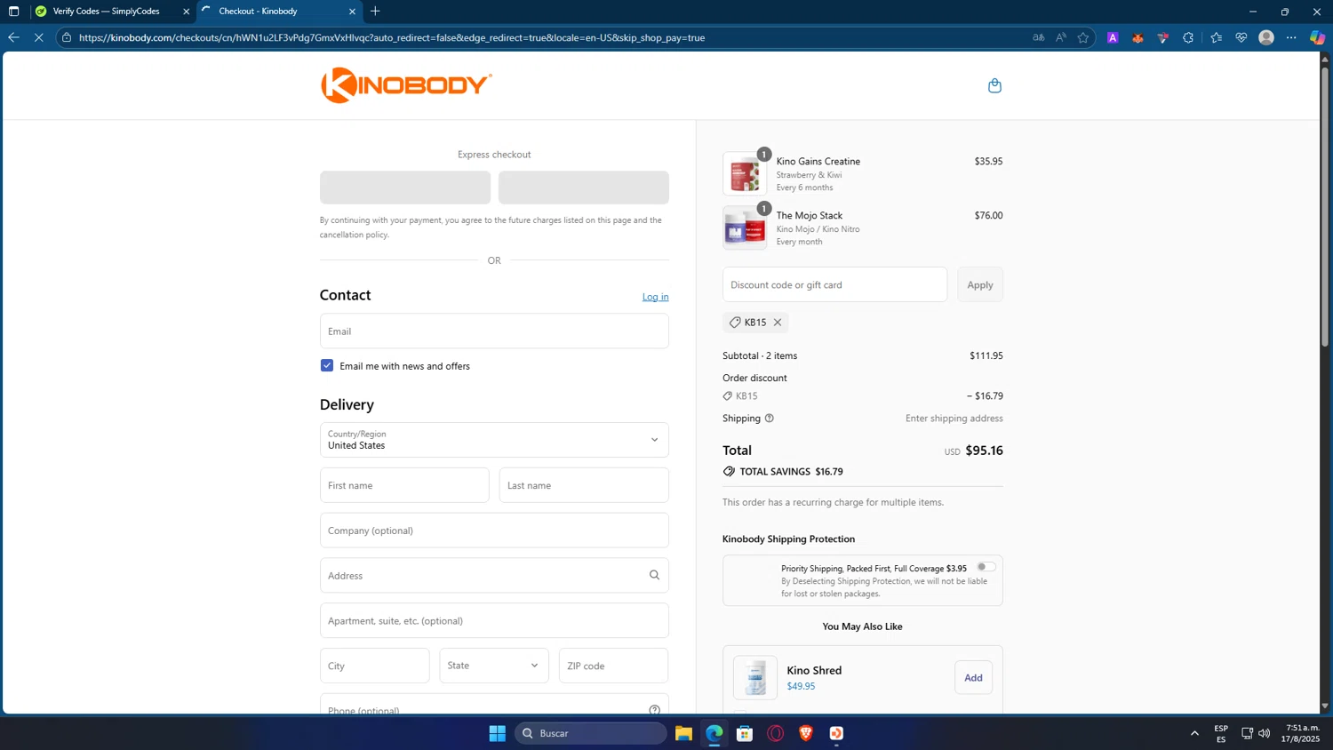Click the browser address bar URL
This screenshot has width=1333, height=750.
tap(391, 37)
